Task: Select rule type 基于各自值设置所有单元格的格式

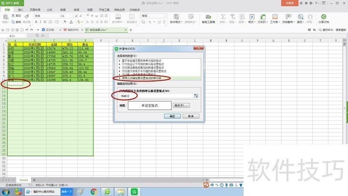Action: click(x=141, y=61)
